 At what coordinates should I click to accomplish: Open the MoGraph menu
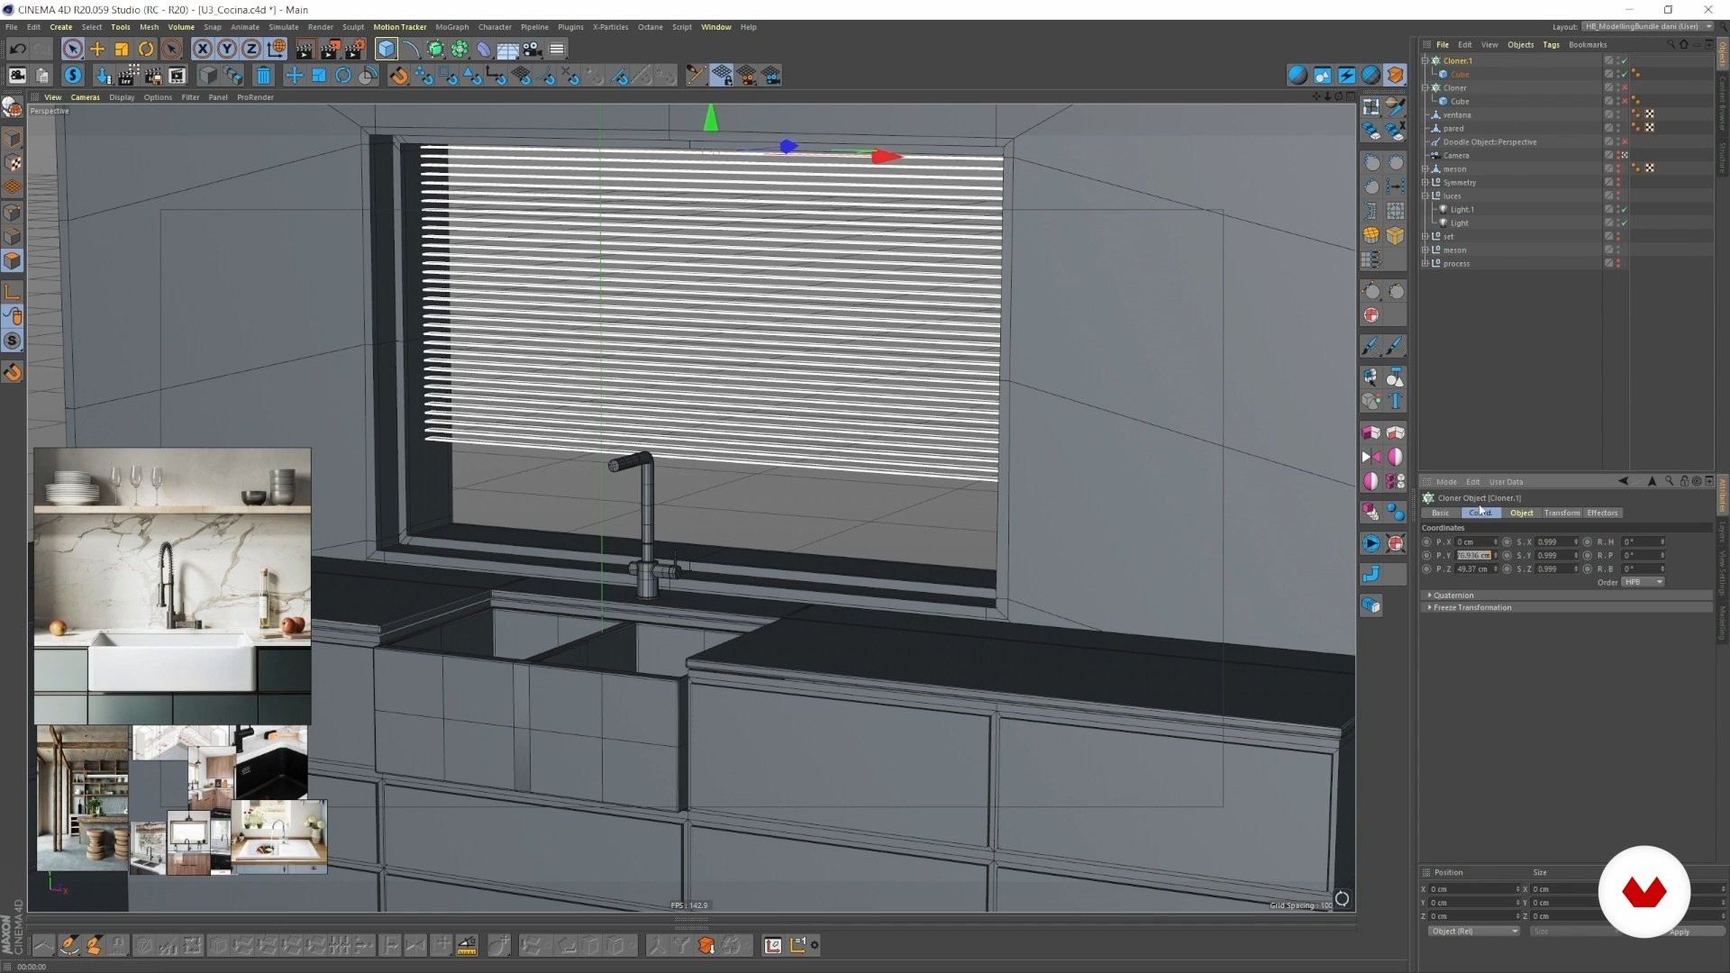coord(452,27)
